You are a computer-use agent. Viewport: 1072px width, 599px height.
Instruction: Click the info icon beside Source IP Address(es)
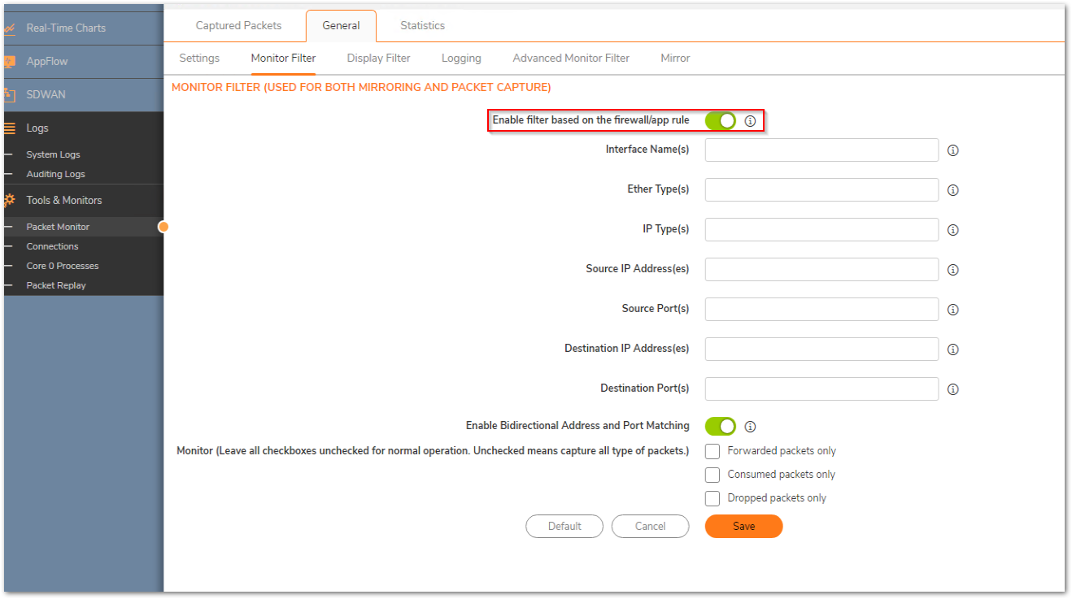[x=952, y=270]
